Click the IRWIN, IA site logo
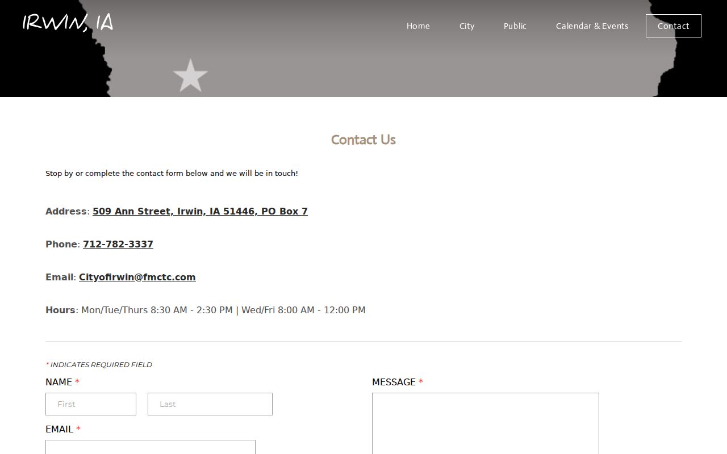This screenshot has width=727, height=454. click(68, 23)
